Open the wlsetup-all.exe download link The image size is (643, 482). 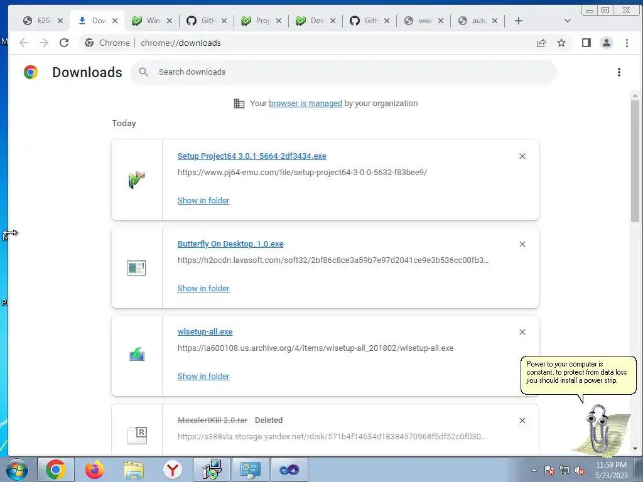[x=205, y=332]
